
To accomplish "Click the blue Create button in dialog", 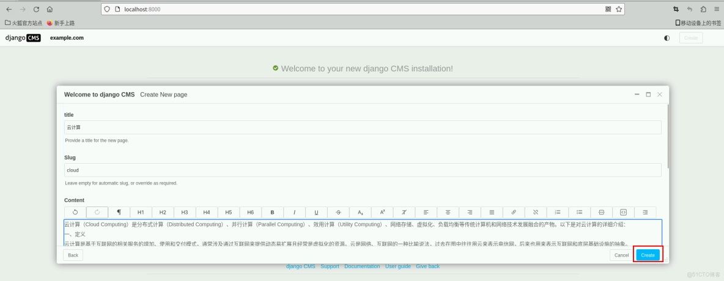I will point(648,255).
